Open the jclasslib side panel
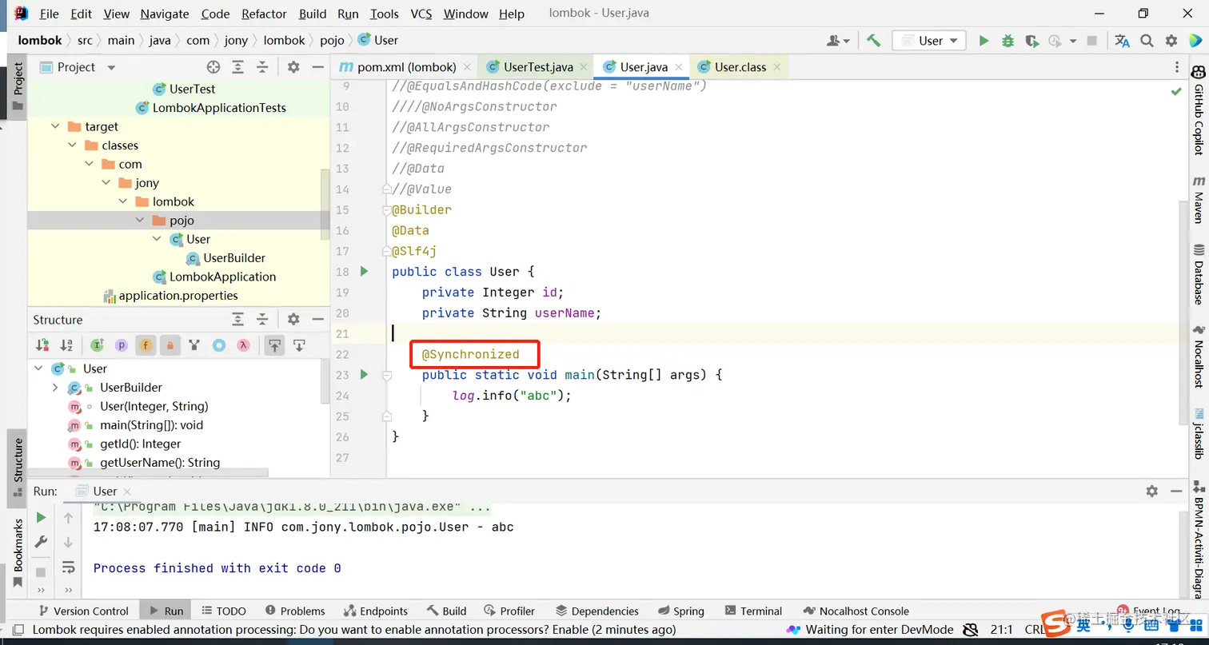Screen dimensions: 1209x645 pyautogui.click(x=1199, y=432)
